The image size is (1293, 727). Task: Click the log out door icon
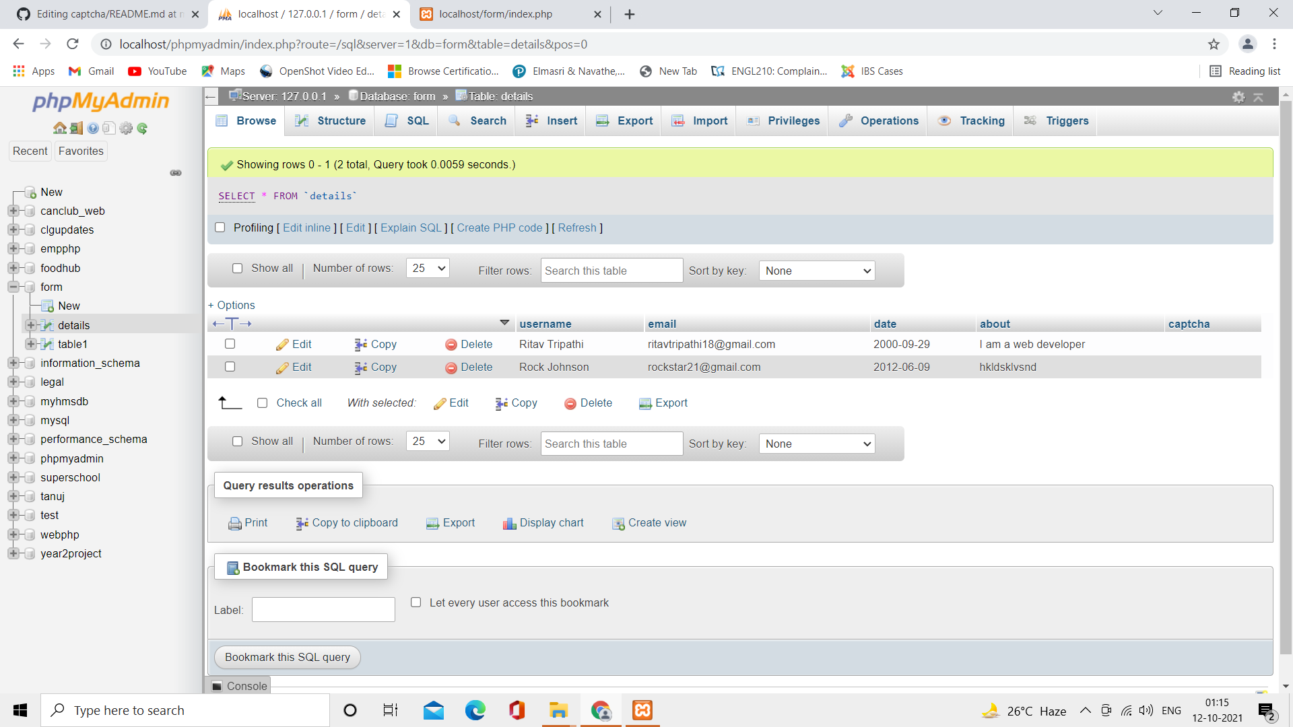(x=76, y=128)
